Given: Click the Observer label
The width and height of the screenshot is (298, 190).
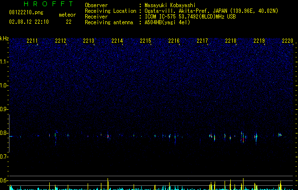Looking at the screenshot, I should (x=96, y=5).
